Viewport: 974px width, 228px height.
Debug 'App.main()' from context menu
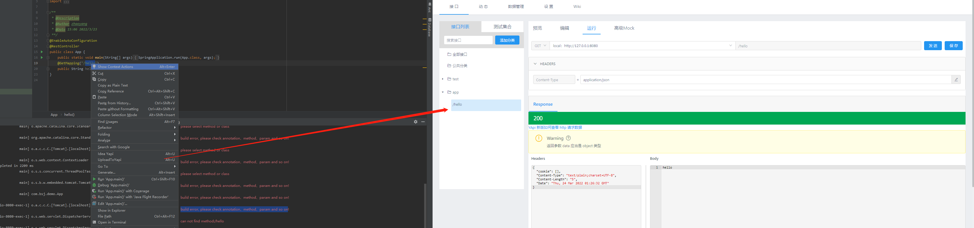click(135, 185)
